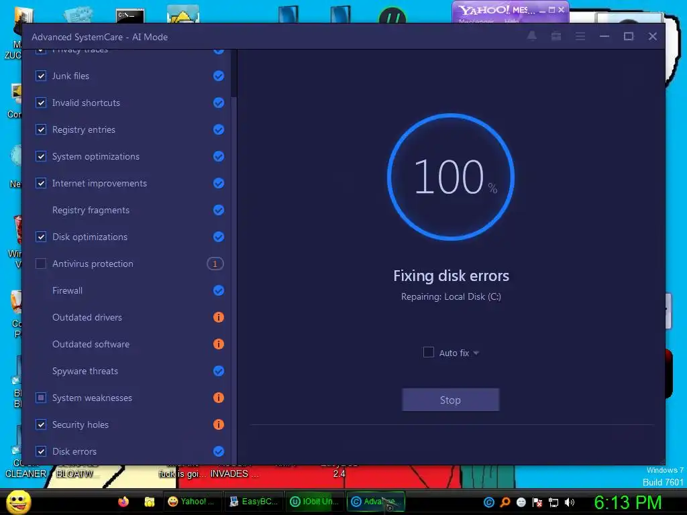Click the Firewall status checkmark
The width and height of the screenshot is (687, 515).
[x=219, y=291]
